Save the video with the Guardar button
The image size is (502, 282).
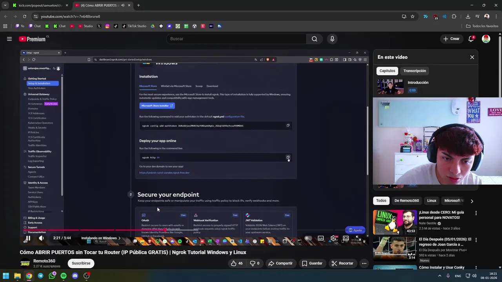pyautogui.click(x=312, y=263)
